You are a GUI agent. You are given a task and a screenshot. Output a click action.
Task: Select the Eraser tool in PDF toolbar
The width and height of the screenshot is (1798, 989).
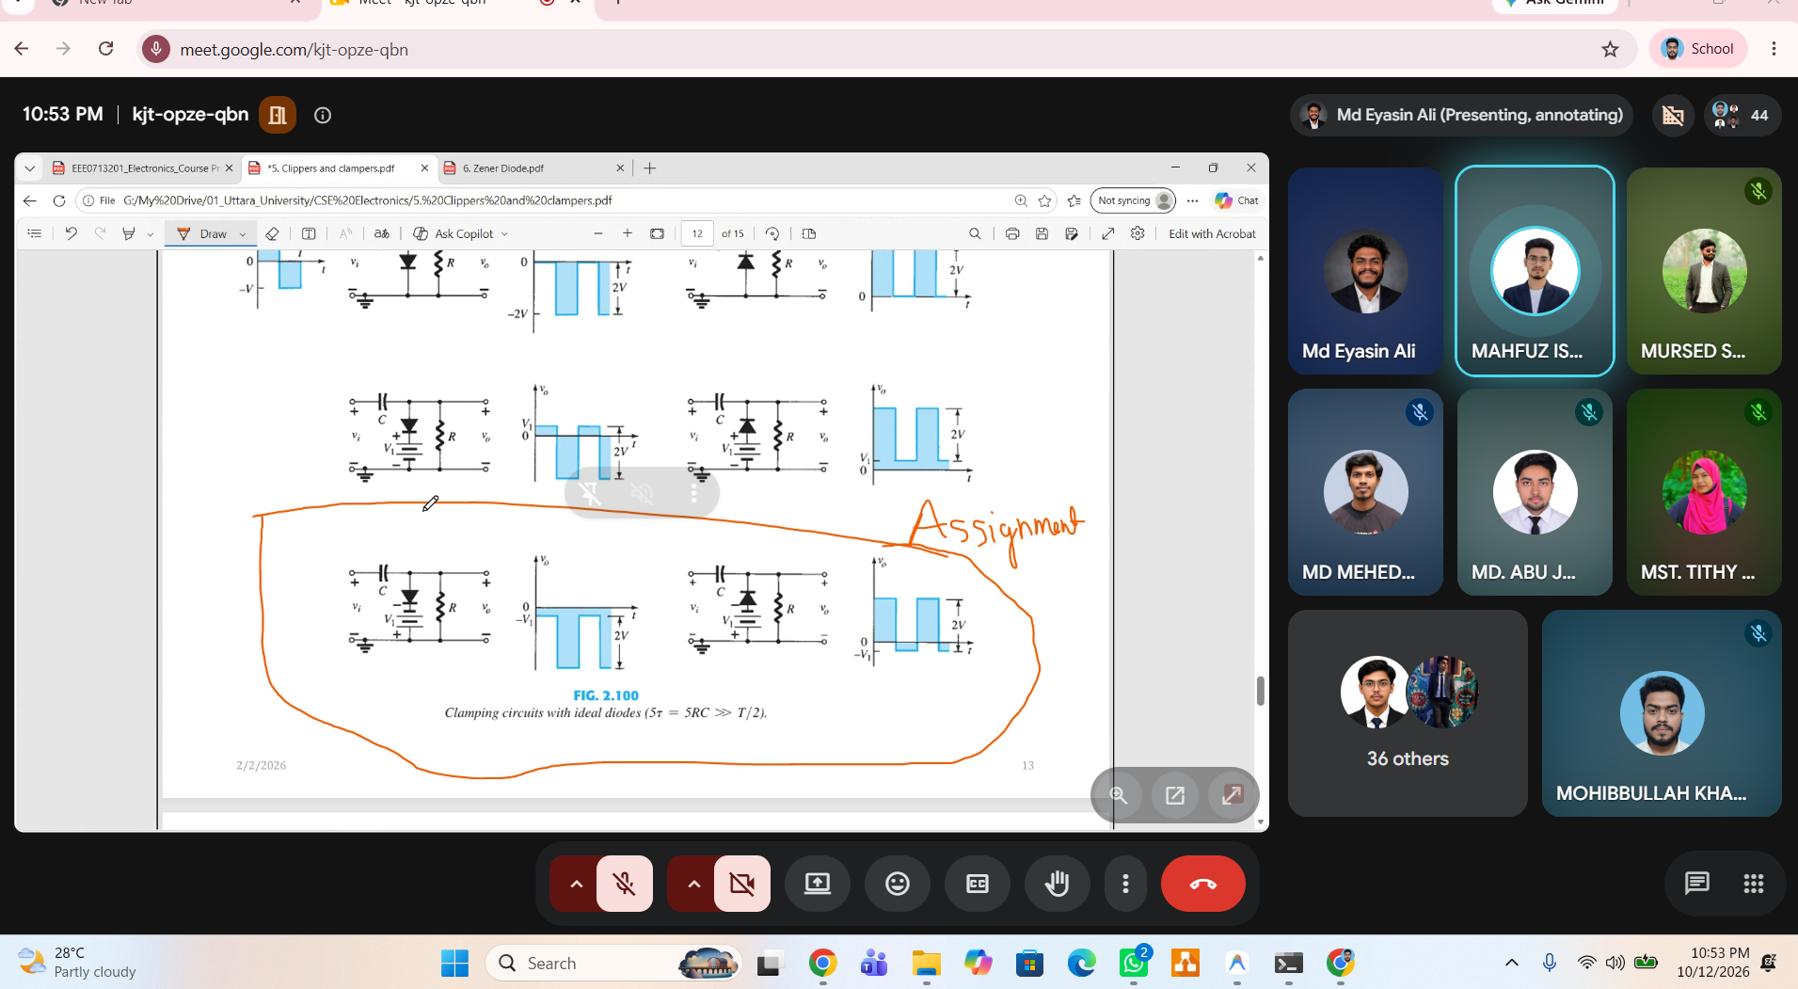pos(272,233)
